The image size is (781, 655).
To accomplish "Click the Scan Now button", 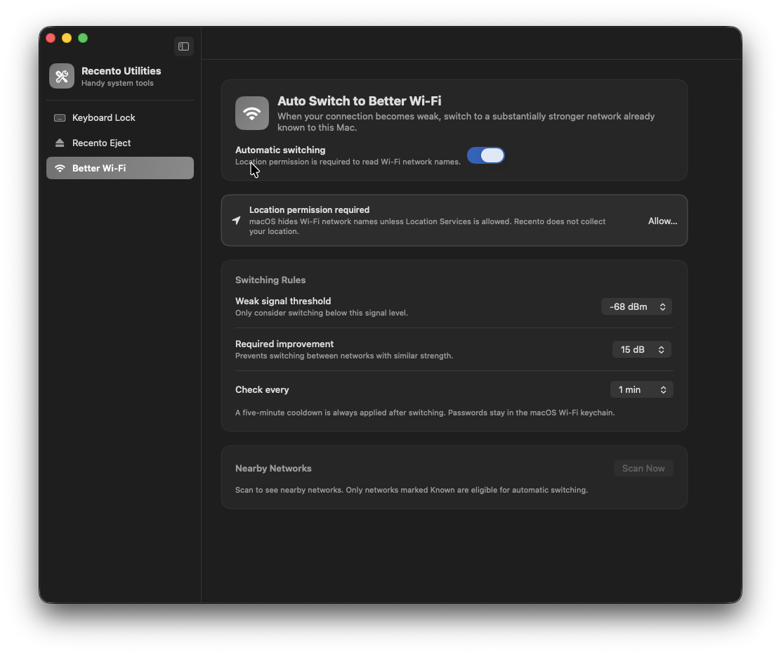I will pyautogui.click(x=643, y=469).
